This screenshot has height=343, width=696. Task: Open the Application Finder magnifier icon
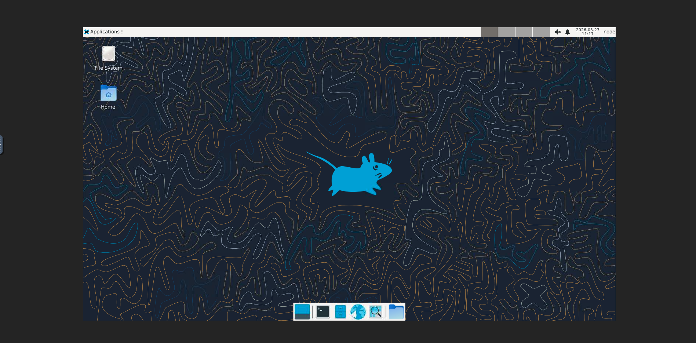(x=376, y=312)
